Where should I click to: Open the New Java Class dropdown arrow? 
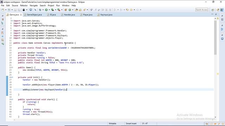[x=73, y=10]
